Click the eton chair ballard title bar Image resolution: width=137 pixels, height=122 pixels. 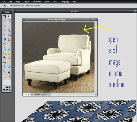(x=57, y=20)
